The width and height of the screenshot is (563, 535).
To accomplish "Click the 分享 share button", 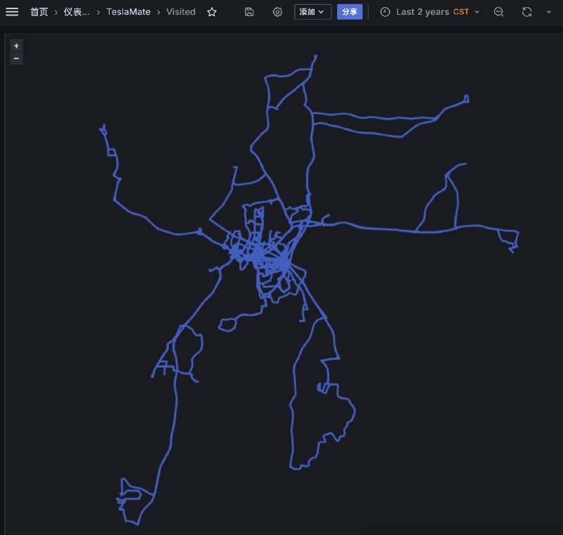I will pyautogui.click(x=350, y=12).
